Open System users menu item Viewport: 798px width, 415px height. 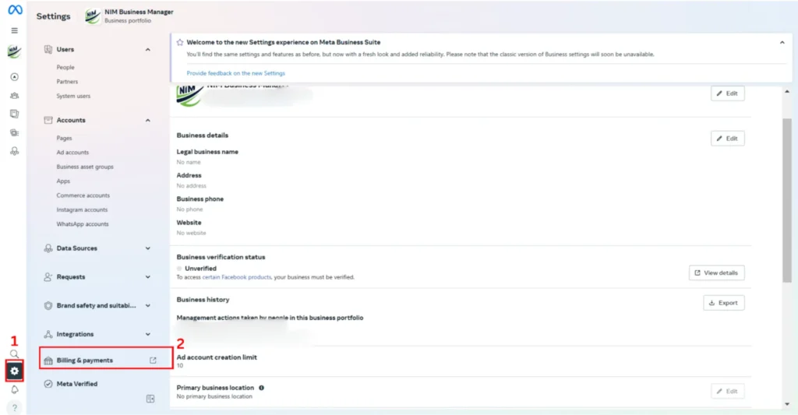[x=73, y=96]
